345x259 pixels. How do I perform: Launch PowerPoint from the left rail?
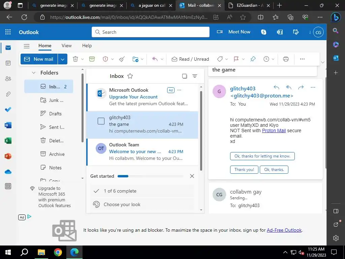pyautogui.click(x=8, y=156)
